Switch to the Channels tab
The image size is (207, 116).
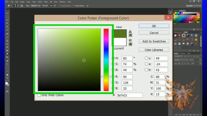click(182, 53)
